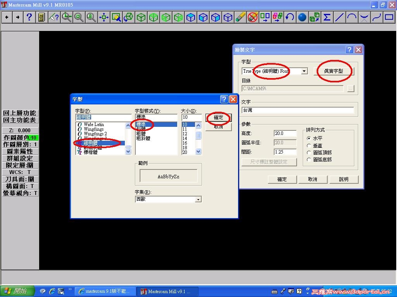Image resolution: width=397 pixels, height=297 pixels.
Task: Click 螢幕視角: T in the side menu
Action: tap(20, 193)
